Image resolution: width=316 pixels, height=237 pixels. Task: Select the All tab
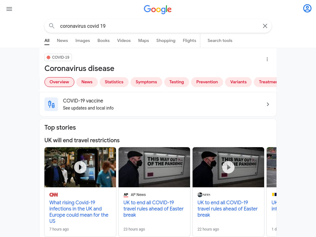tap(47, 40)
